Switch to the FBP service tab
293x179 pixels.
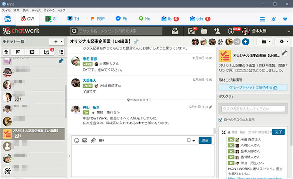98,19
